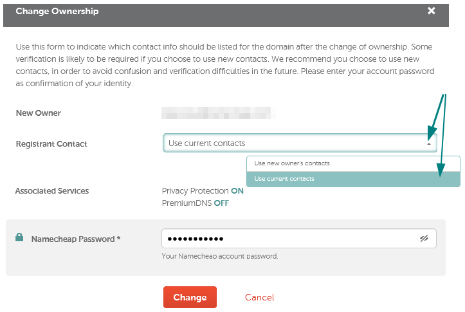
Task: Click the lock icon beside Namecheap Password
Action: [x=19, y=237]
